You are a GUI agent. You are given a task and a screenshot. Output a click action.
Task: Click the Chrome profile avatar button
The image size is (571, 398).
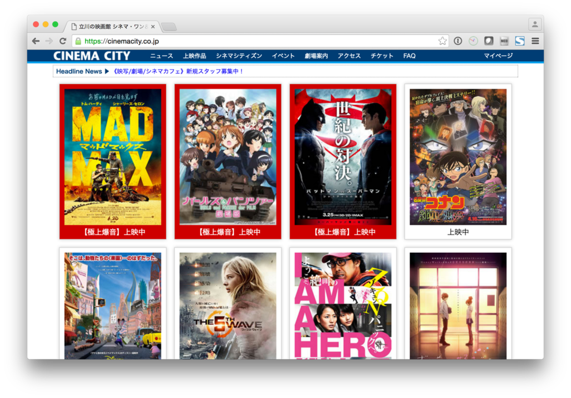pyautogui.click(x=535, y=24)
